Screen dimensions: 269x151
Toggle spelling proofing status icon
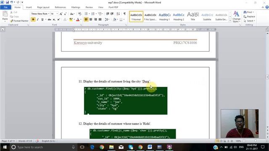coord(37,141)
